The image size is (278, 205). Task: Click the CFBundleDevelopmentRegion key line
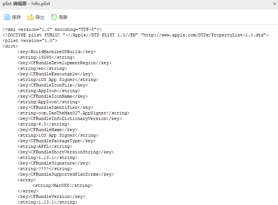pyautogui.click(x=64, y=63)
